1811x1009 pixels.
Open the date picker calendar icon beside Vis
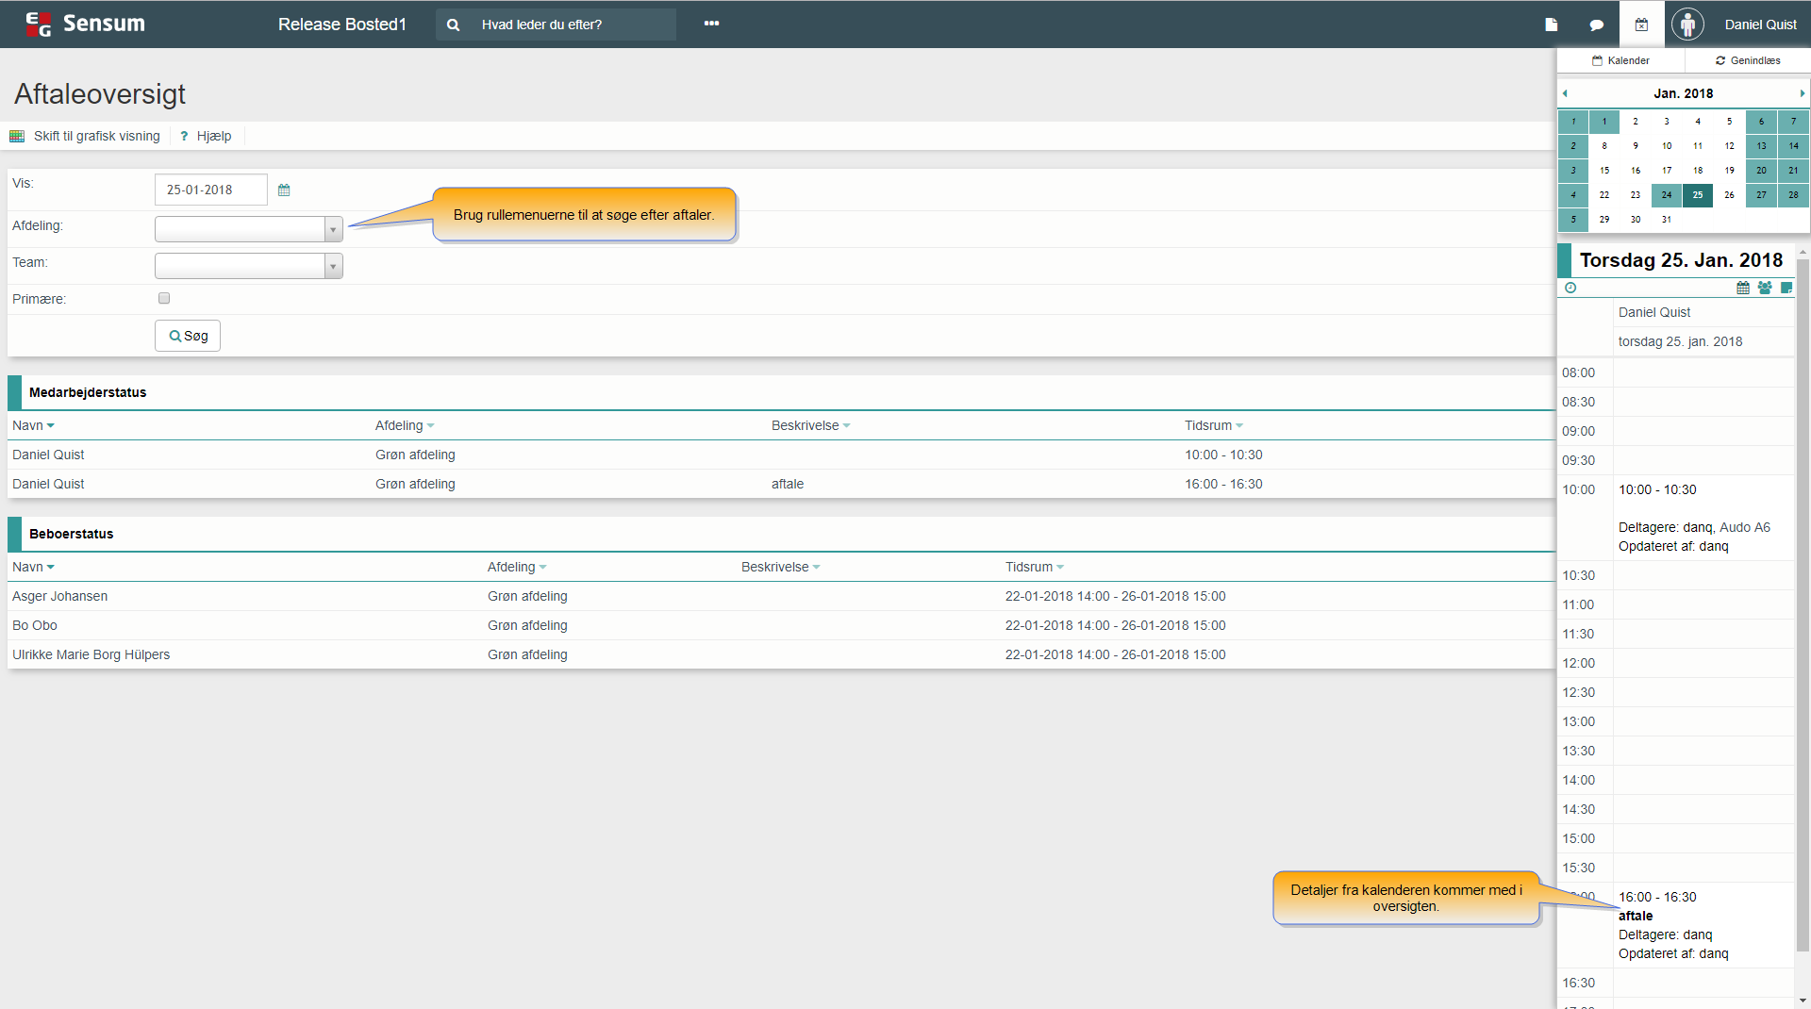(x=284, y=190)
